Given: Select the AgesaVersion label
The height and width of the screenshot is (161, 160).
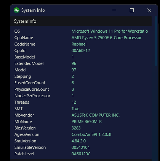Looking at the screenshot, I should point(27,134).
